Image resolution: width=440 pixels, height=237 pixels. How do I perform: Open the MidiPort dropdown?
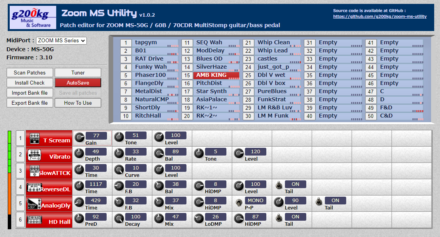click(x=62, y=41)
